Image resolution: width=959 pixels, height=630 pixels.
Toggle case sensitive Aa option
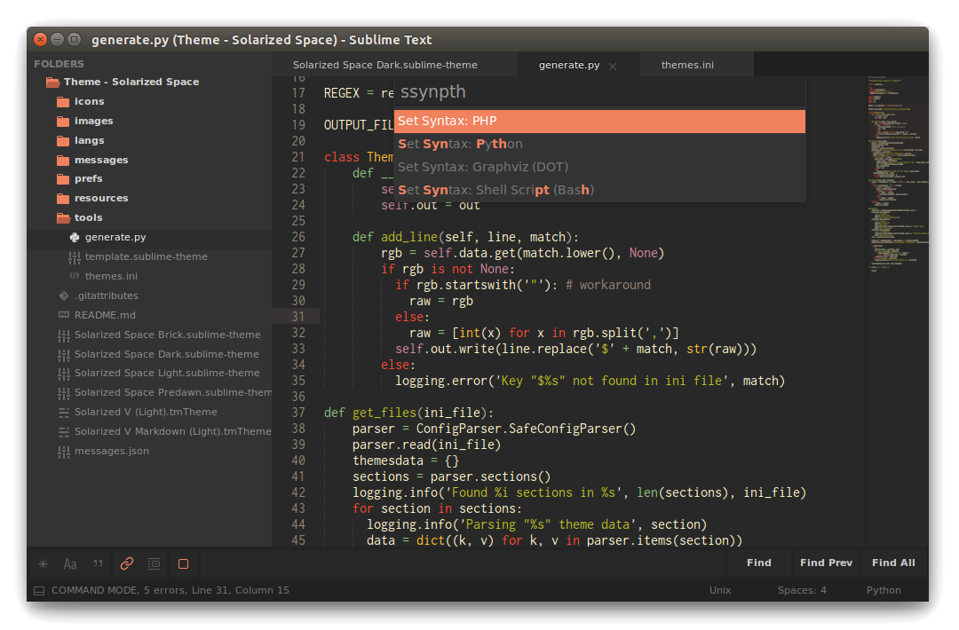[x=70, y=564]
